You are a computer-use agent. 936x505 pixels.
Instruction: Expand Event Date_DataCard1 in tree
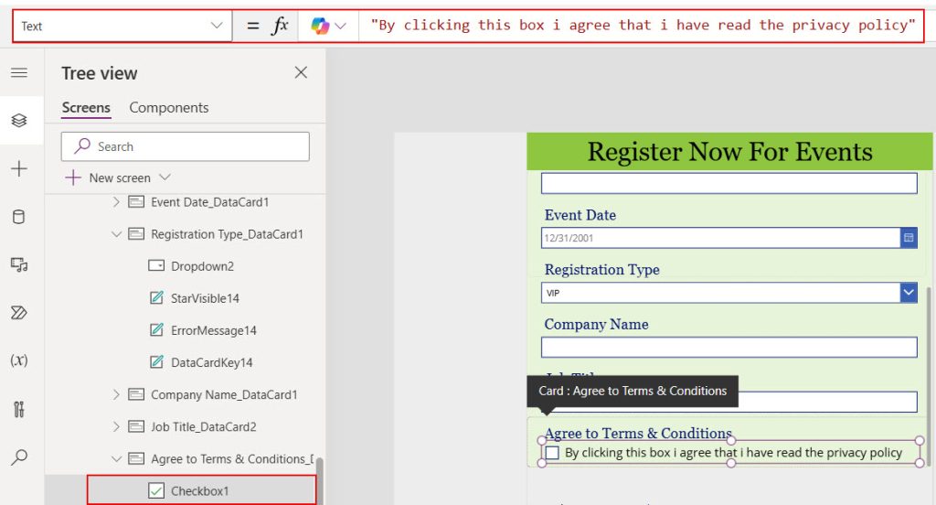116,202
